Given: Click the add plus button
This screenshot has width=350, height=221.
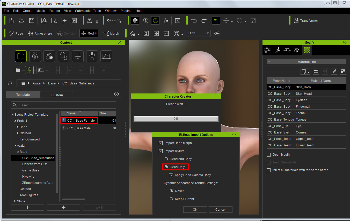Looking at the screenshot, I should (63, 208).
